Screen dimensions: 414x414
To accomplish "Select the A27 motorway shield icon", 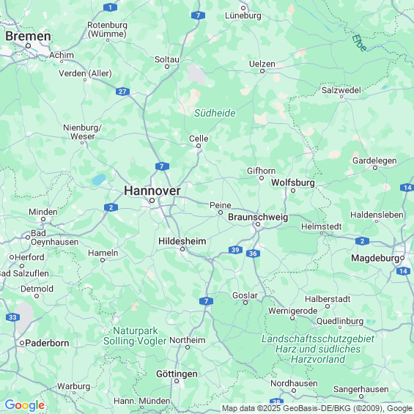I will [122, 92].
